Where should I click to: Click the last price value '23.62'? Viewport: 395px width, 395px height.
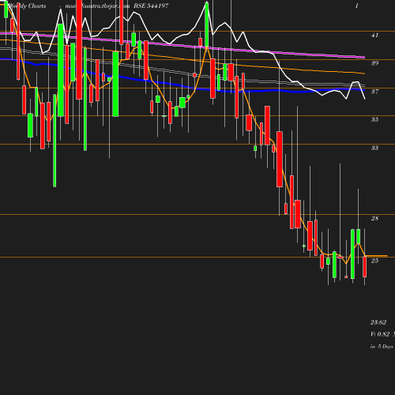[x=378, y=322]
